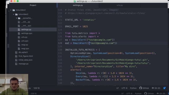This screenshot has width=169, height=95.
Task: Select settings.py in the project tree
Action: point(26,29)
